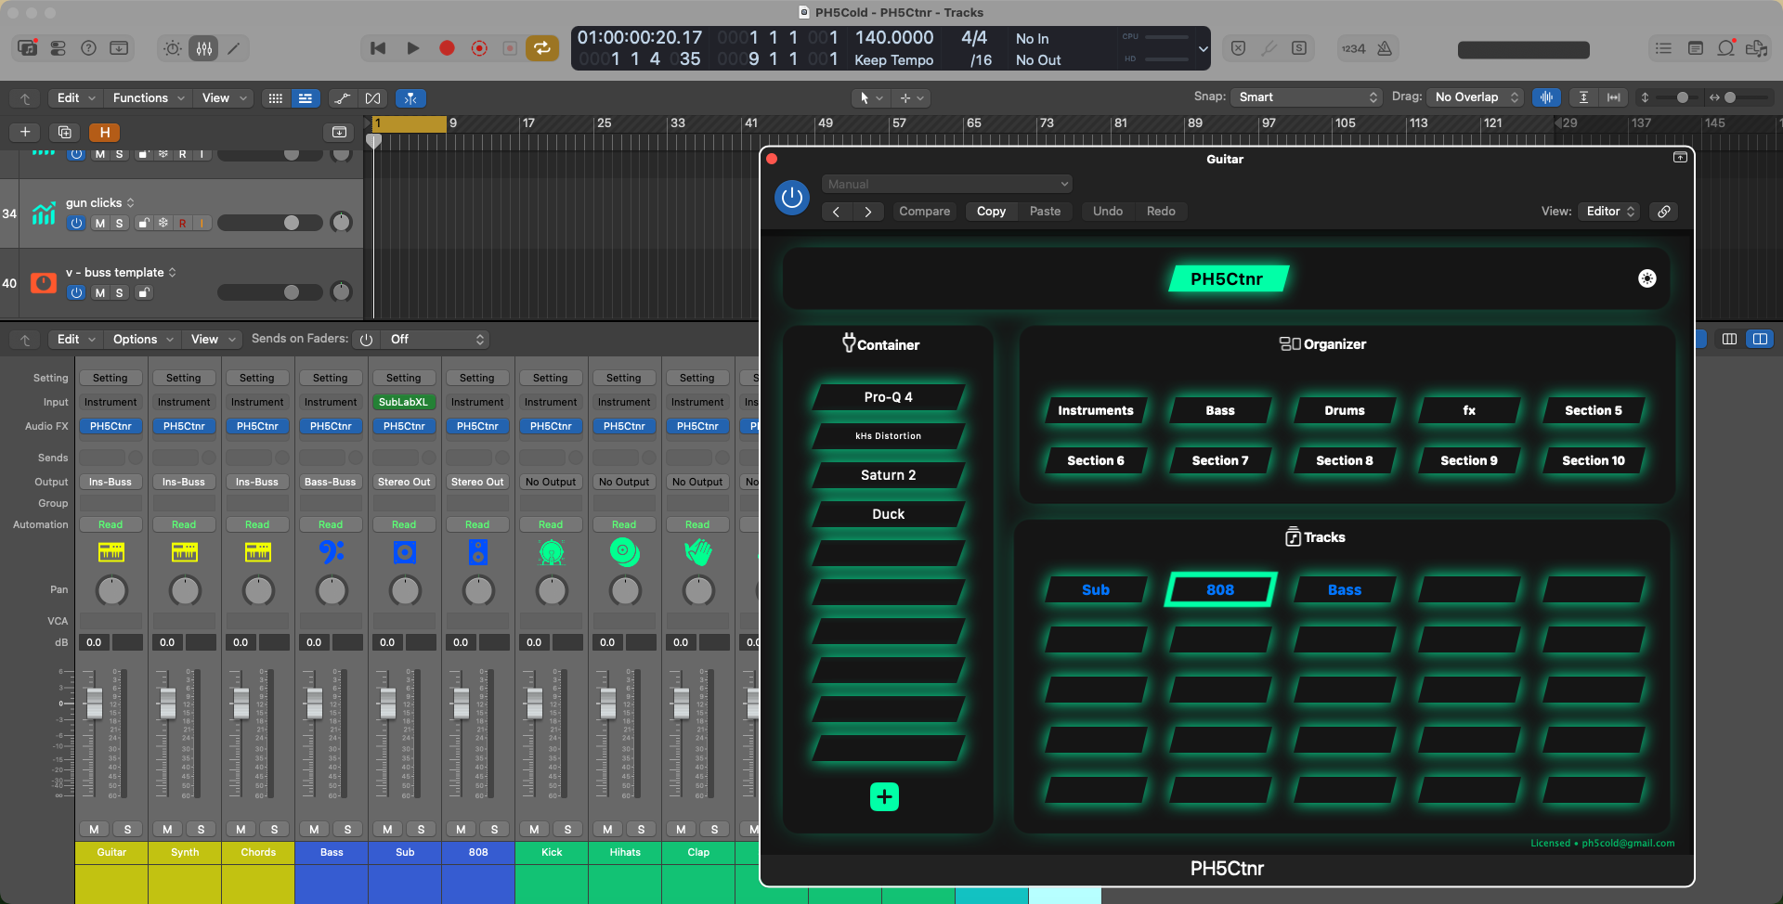Open the plugin Manual preset dropdown

pos(947,184)
